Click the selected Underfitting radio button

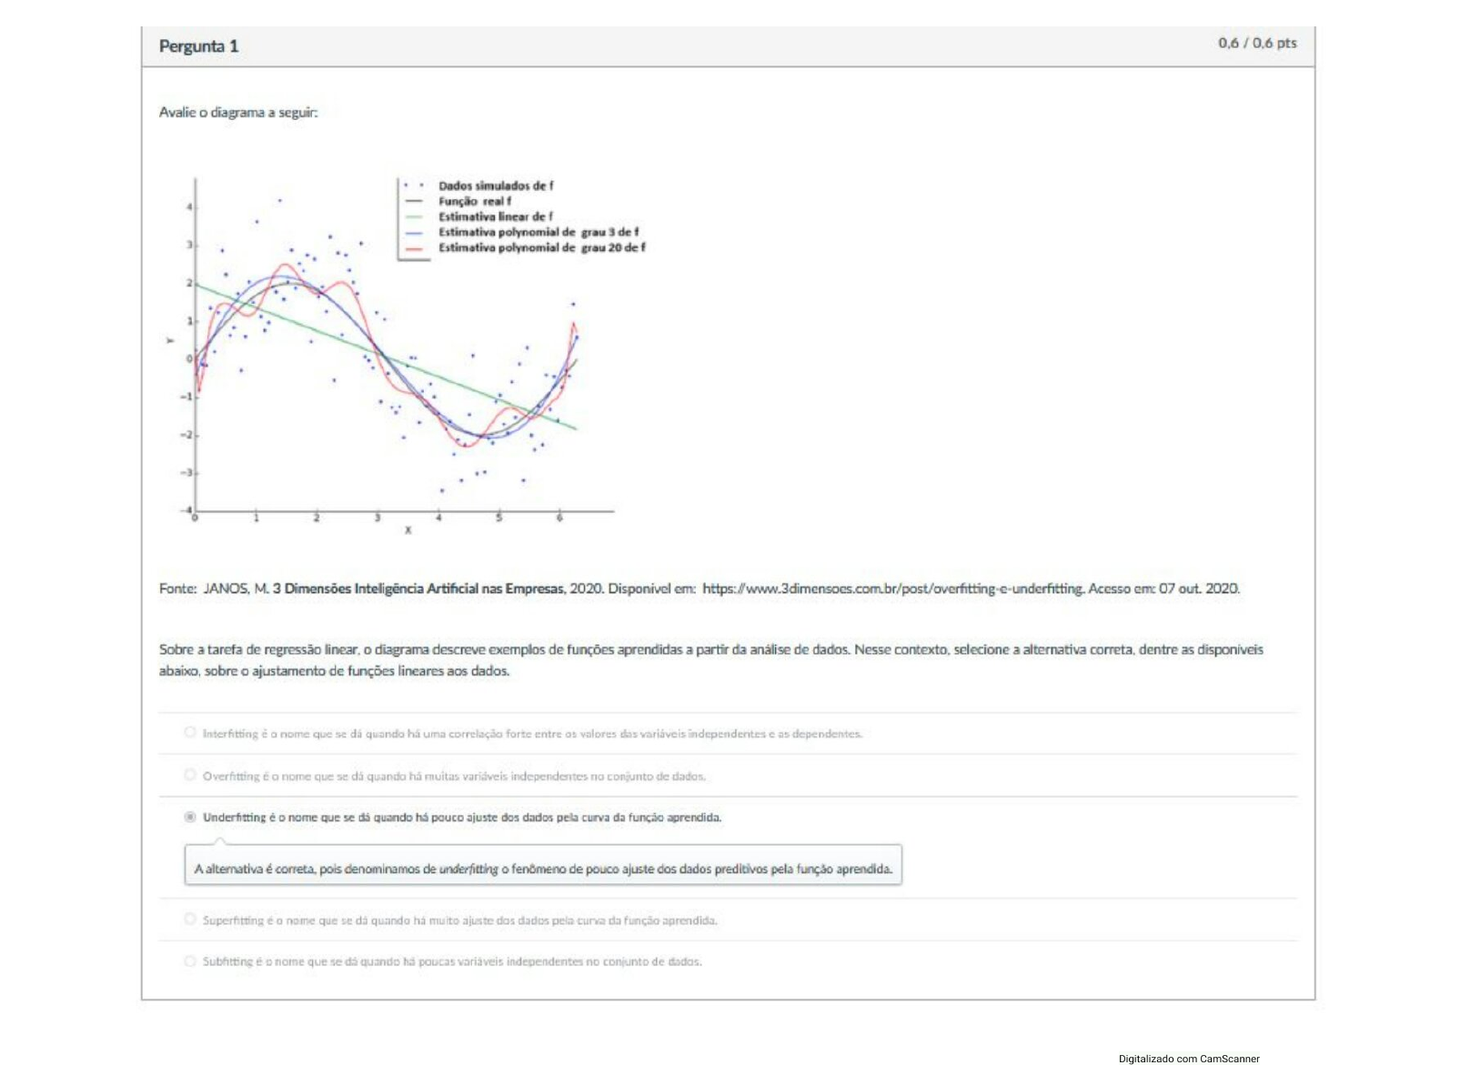[190, 817]
